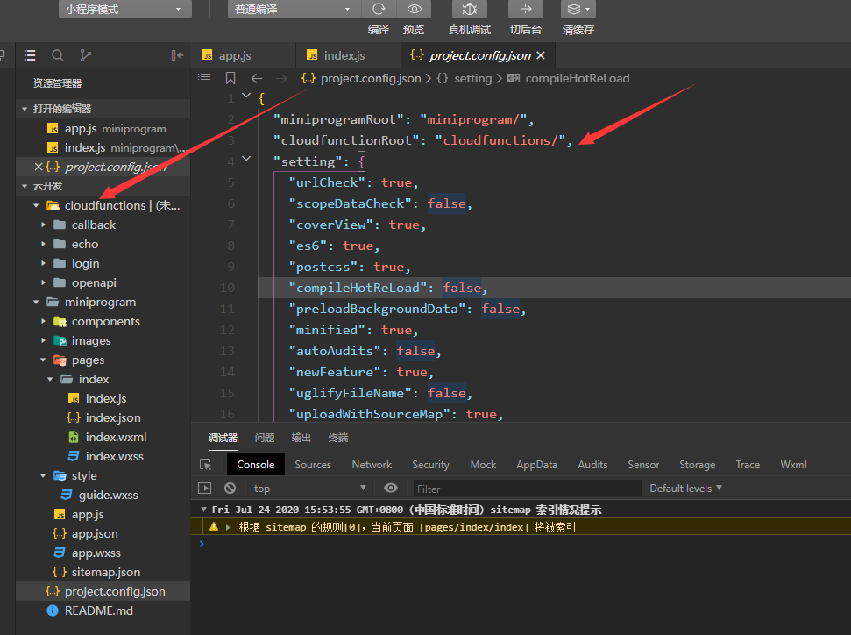The image size is (851, 635).
Task: Collapse the pages folder
Action: coord(44,360)
